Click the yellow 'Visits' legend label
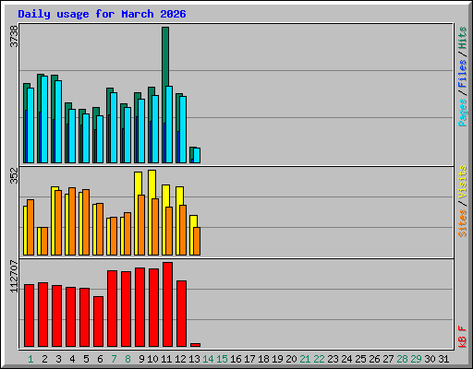This screenshot has height=369, width=473. coord(463,182)
